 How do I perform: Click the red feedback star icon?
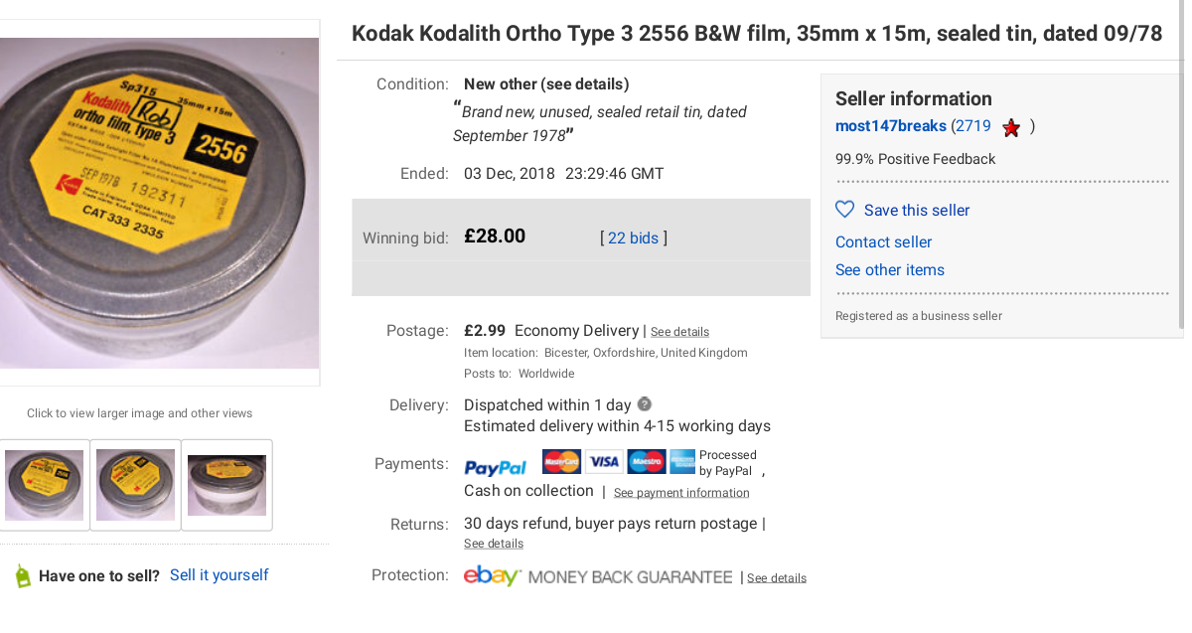1011,127
